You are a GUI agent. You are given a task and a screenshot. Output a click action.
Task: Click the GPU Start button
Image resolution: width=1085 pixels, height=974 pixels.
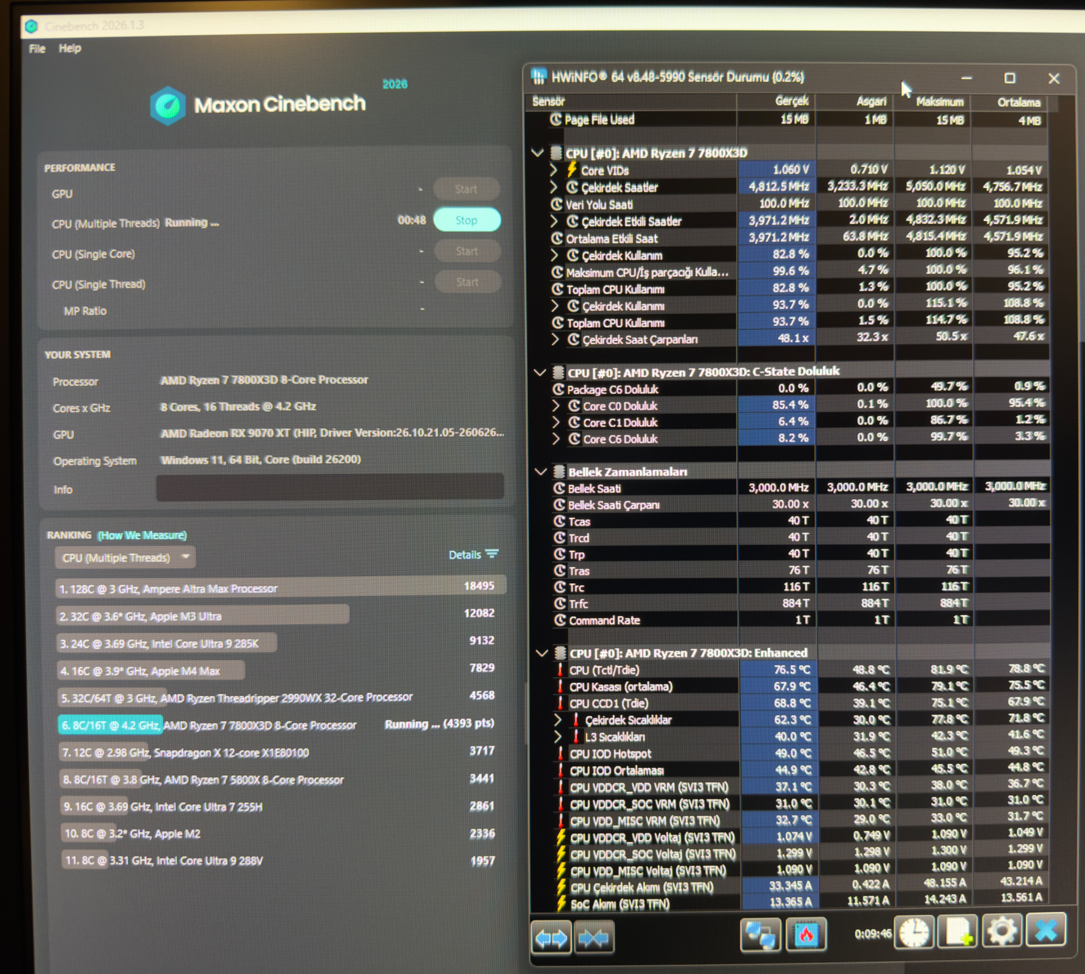click(x=466, y=189)
